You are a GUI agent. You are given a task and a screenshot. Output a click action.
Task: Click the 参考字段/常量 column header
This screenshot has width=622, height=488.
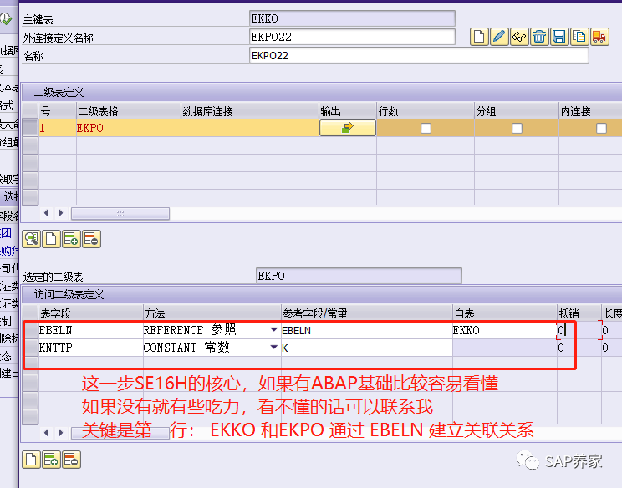(x=366, y=313)
